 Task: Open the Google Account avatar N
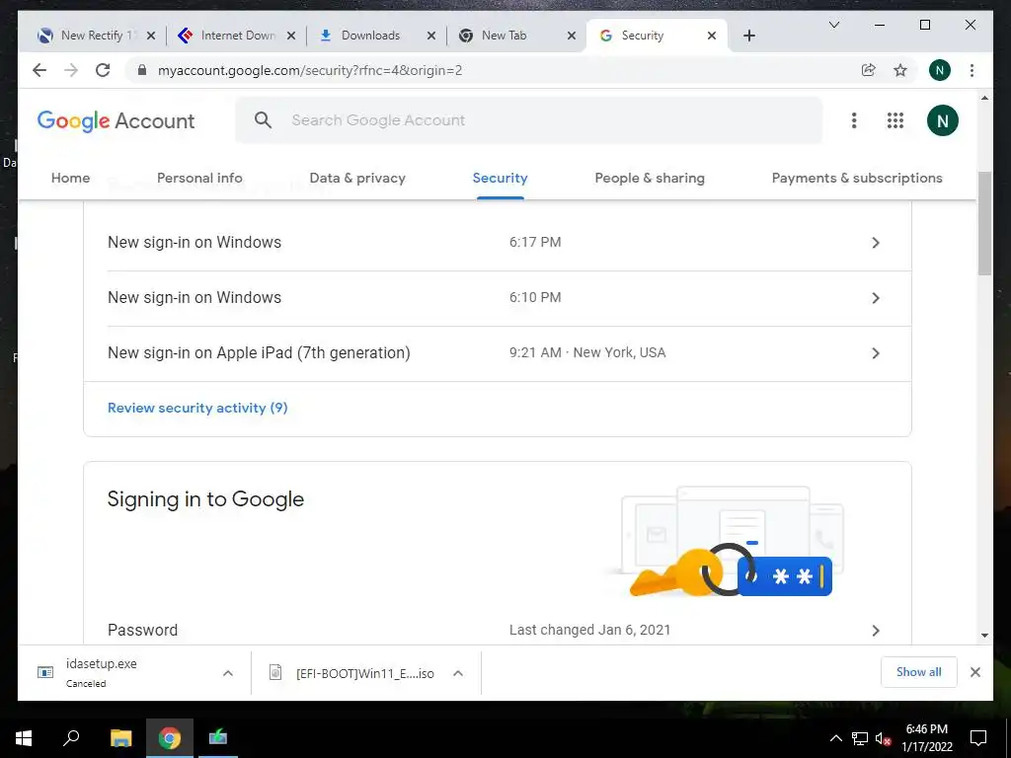click(943, 120)
